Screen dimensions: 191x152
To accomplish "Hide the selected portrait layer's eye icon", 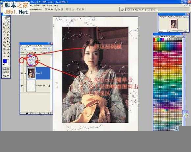I will [x=22, y=73].
